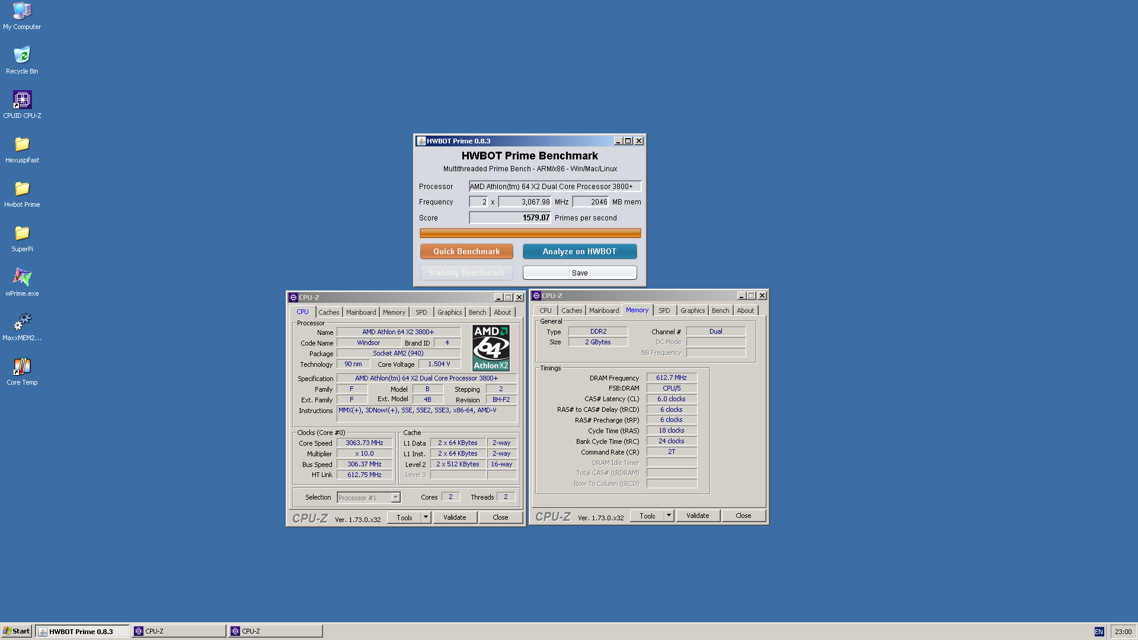Open the SuperPi folder icon
Screen dimensions: 1138x640
click(22, 238)
